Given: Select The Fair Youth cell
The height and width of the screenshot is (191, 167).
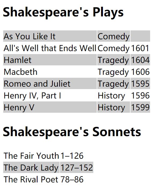Looking at the screenshot, I should click(x=31, y=155).
